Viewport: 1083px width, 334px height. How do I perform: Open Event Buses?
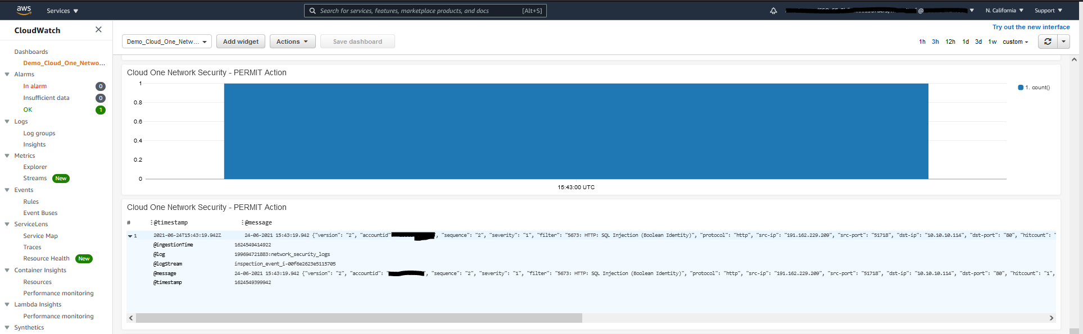pos(40,213)
